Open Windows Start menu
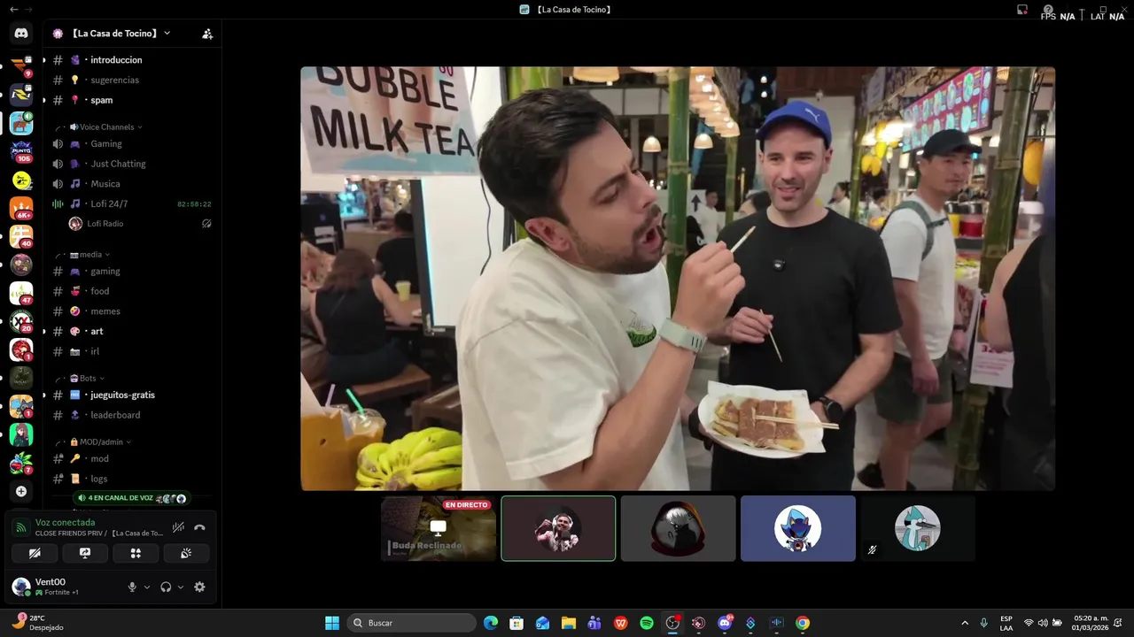1134x637 pixels. pyautogui.click(x=332, y=623)
